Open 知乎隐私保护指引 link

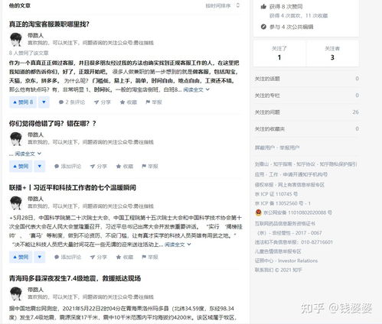tap(338, 164)
